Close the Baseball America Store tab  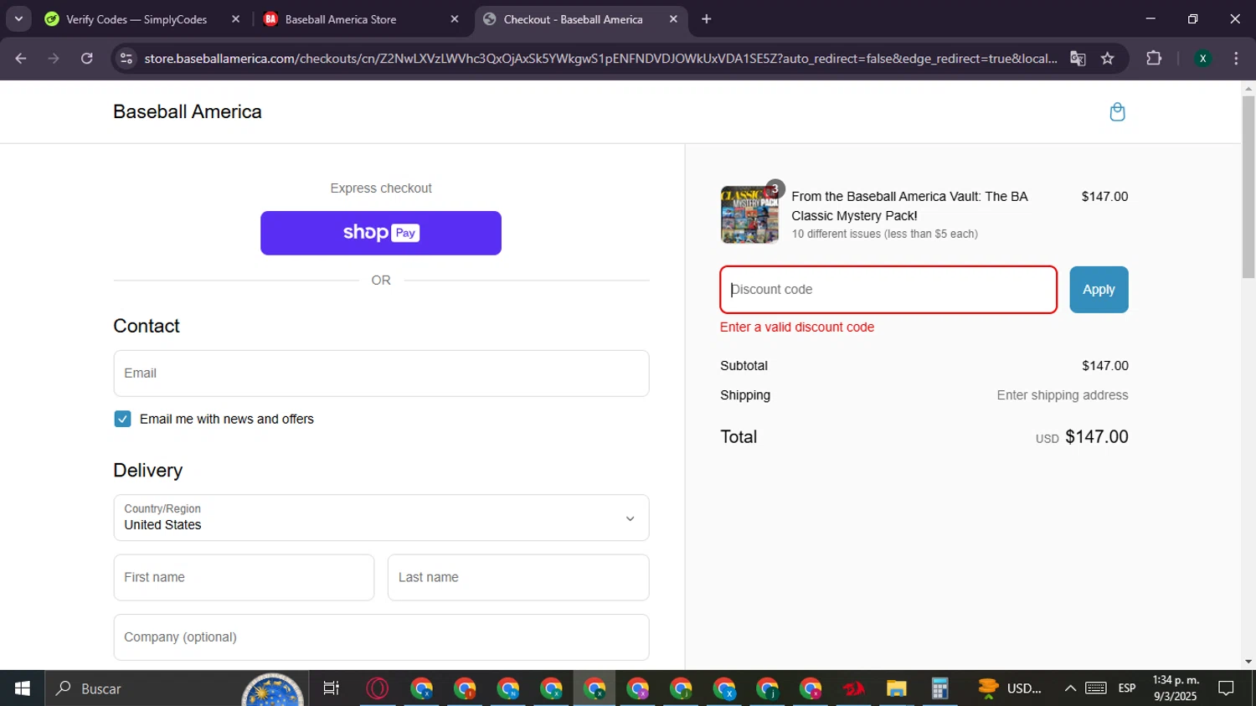pyautogui.click(x=455, y=19)
